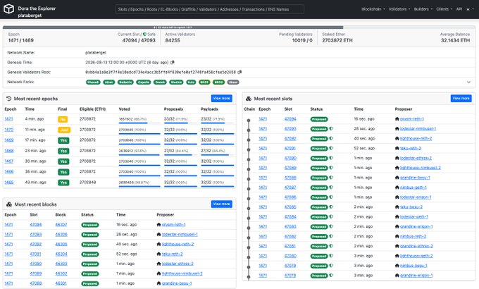The height and width of the screenshot is (289, 479).
Task: Click the Proposed status badge for slot 47094, slots table
Action: 319,119
